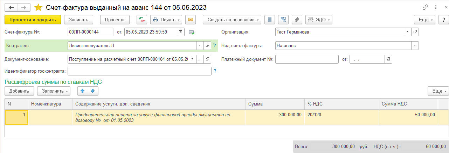
Task: Click the Платежный документ № field
Action: [307, 59]
